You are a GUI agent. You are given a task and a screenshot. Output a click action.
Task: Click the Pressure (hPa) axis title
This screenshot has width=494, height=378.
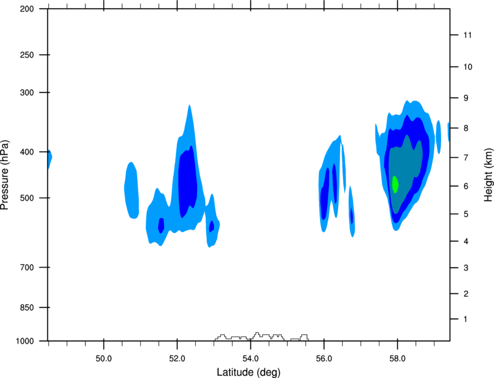[5, 175]
